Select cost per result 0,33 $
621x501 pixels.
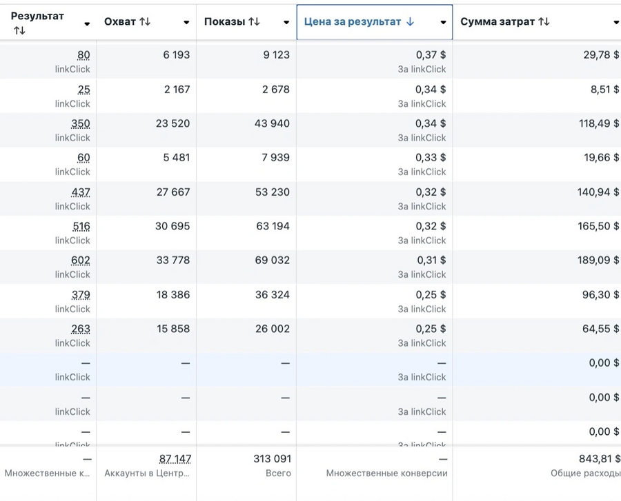click(x=431, y=158)
